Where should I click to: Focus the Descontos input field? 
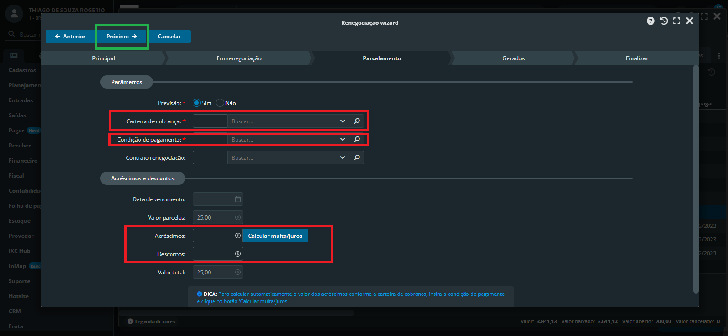coord(214,254)
